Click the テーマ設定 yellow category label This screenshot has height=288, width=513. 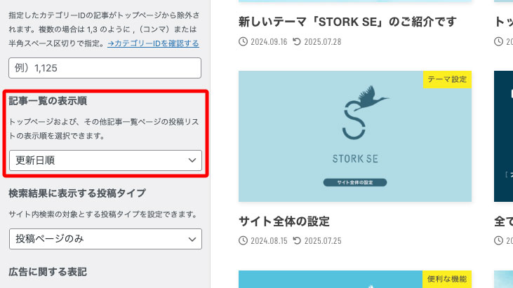click(447, 79)
